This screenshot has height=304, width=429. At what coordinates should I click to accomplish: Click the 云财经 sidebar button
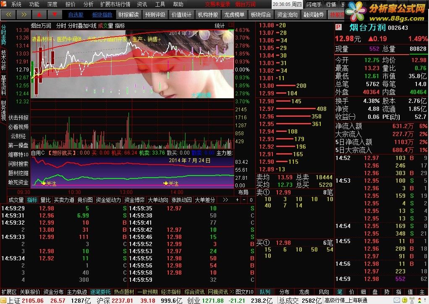[18, 136]
